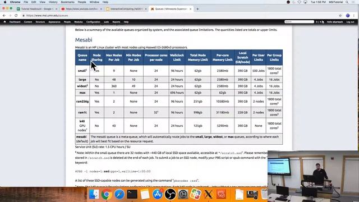Open the Structure admin menu item
This screenshot has width=359, height=202.
[40, 22]
